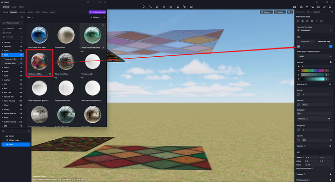This screenshot has height=182, width=335.
Task: Click Specular value field
Action: pos(315,105)
